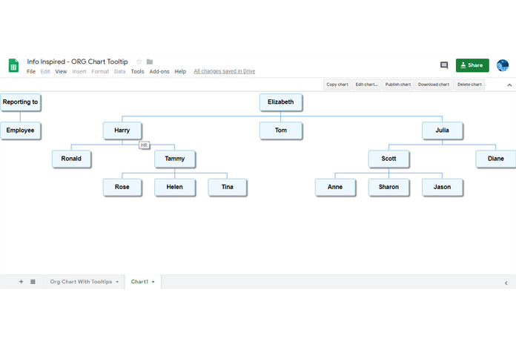Screen dimensions: 516x344
Task: Open the Data menu
Action: coord(120,71)
